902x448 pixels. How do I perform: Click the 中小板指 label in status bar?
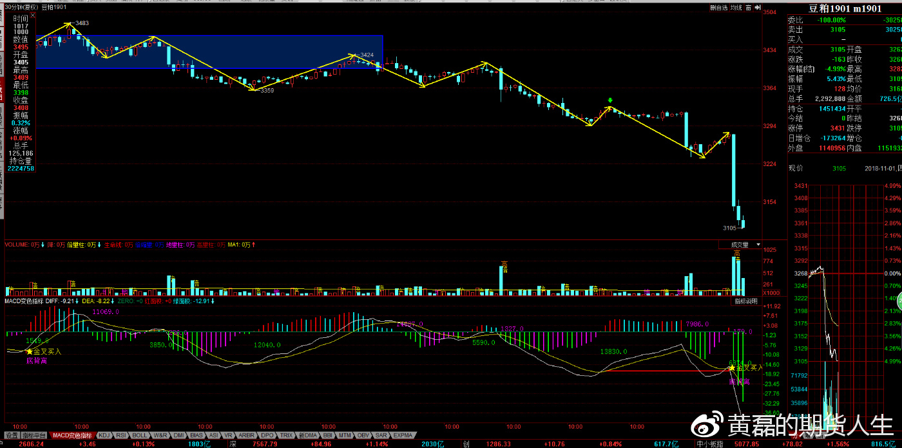click(709, 444)
